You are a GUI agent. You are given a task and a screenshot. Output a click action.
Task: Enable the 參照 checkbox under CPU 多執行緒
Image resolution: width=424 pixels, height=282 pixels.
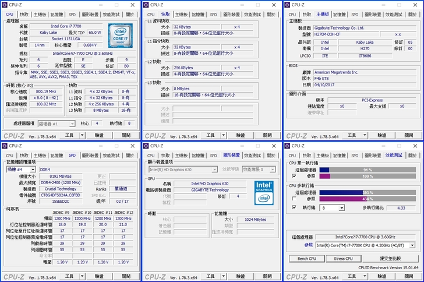pos(294,199)
